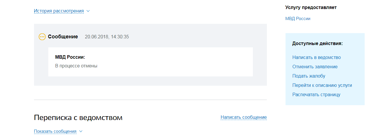Open the МВД России provider link

click(298, 19)
